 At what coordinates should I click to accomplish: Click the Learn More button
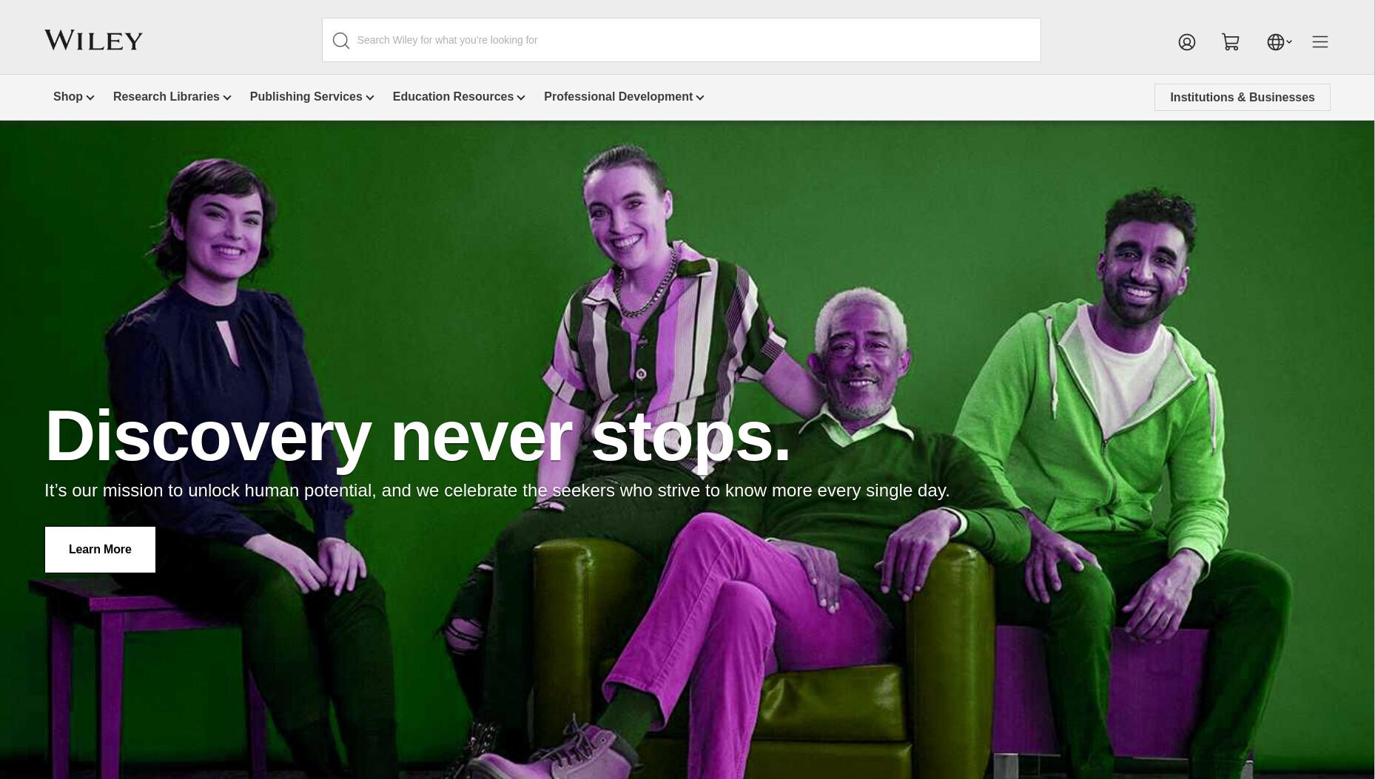click(x=100, y=550)
